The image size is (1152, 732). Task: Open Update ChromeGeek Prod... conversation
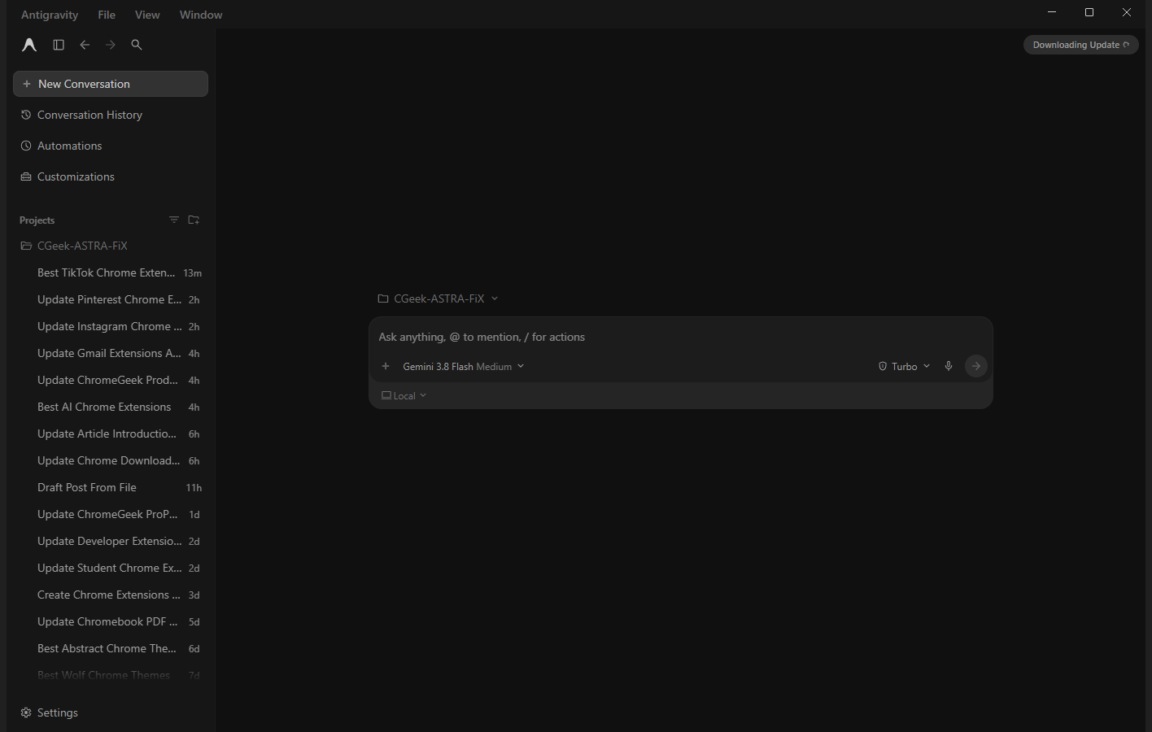111,380
